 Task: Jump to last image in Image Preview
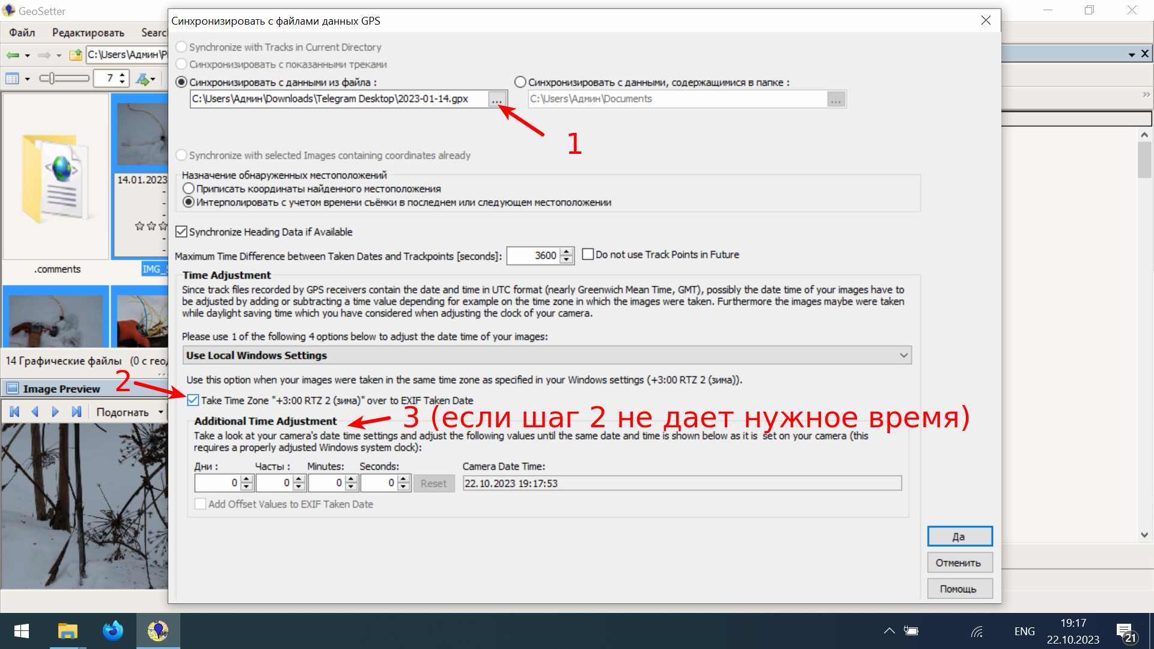pyautogui.click(x=76, y=412)
